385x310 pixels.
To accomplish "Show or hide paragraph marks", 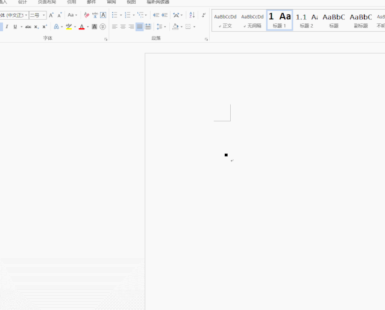I will tap(204, 15).
